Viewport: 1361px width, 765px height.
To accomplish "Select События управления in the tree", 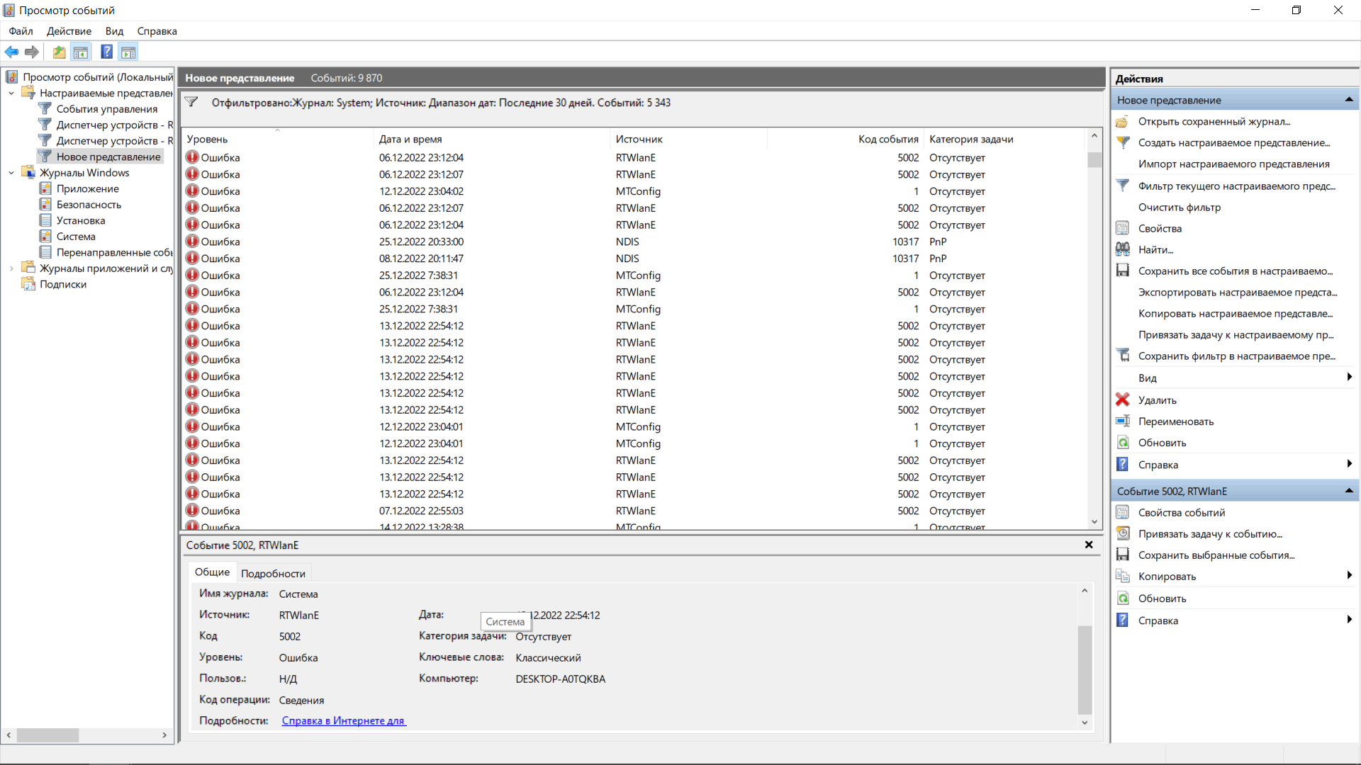I will click(x=106, y=109).
